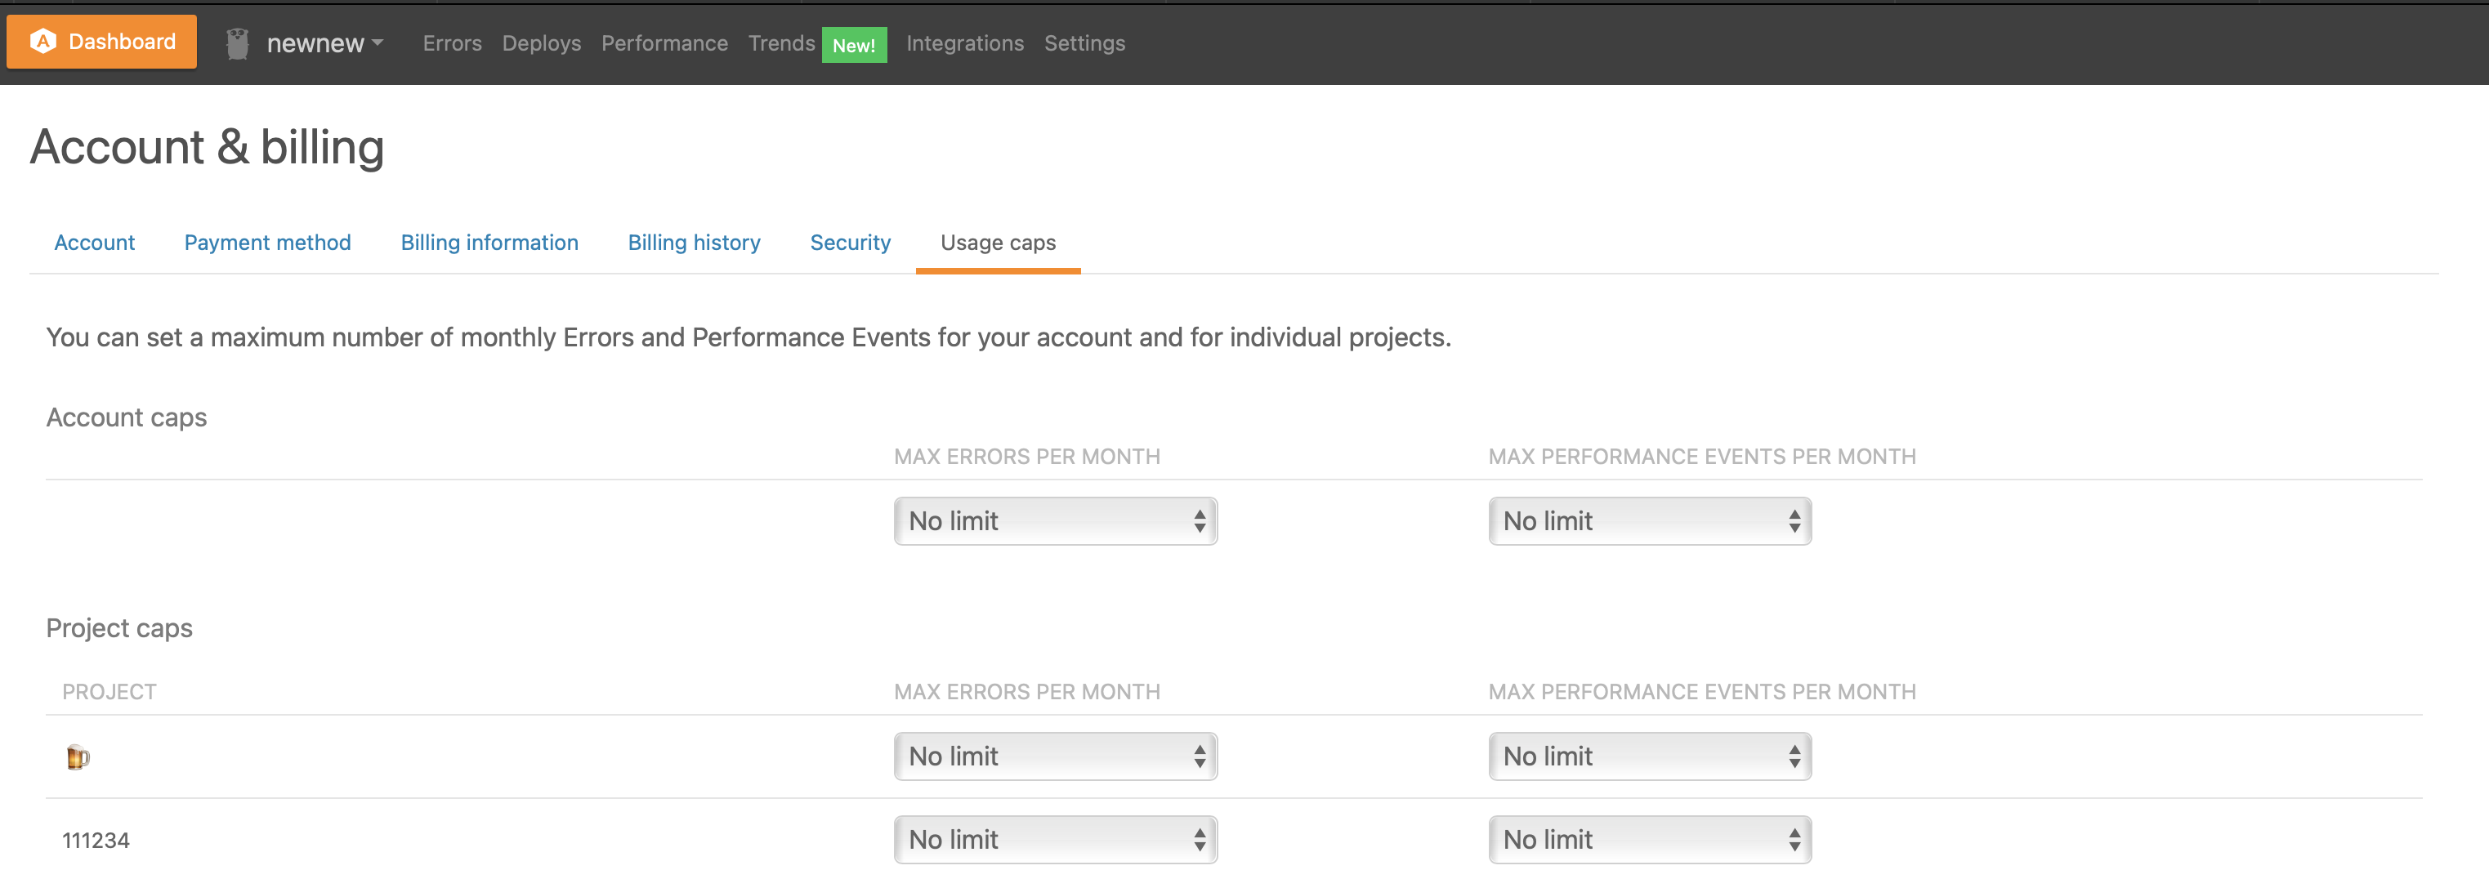Go to Deploys in top navigation
Image resolution: width=2489 pixels, height=879 pixels.
click(x=541, y=43)
